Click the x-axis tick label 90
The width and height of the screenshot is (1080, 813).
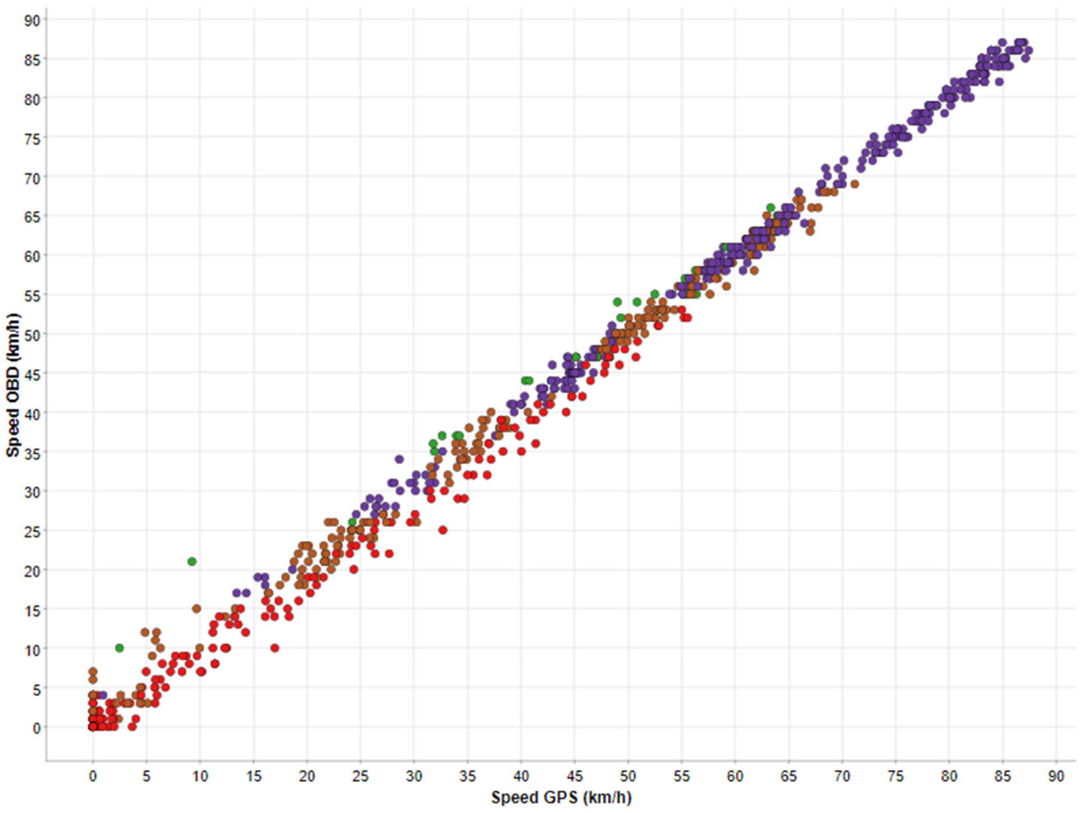1055,776
